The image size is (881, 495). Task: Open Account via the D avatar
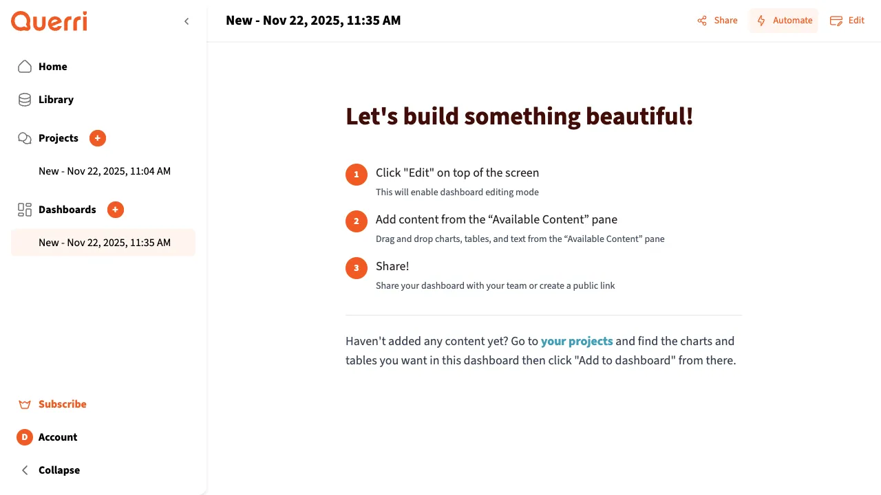pos(25,437)
